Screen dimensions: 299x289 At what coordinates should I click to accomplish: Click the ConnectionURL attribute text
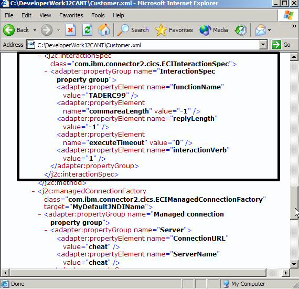pos(199,239)
